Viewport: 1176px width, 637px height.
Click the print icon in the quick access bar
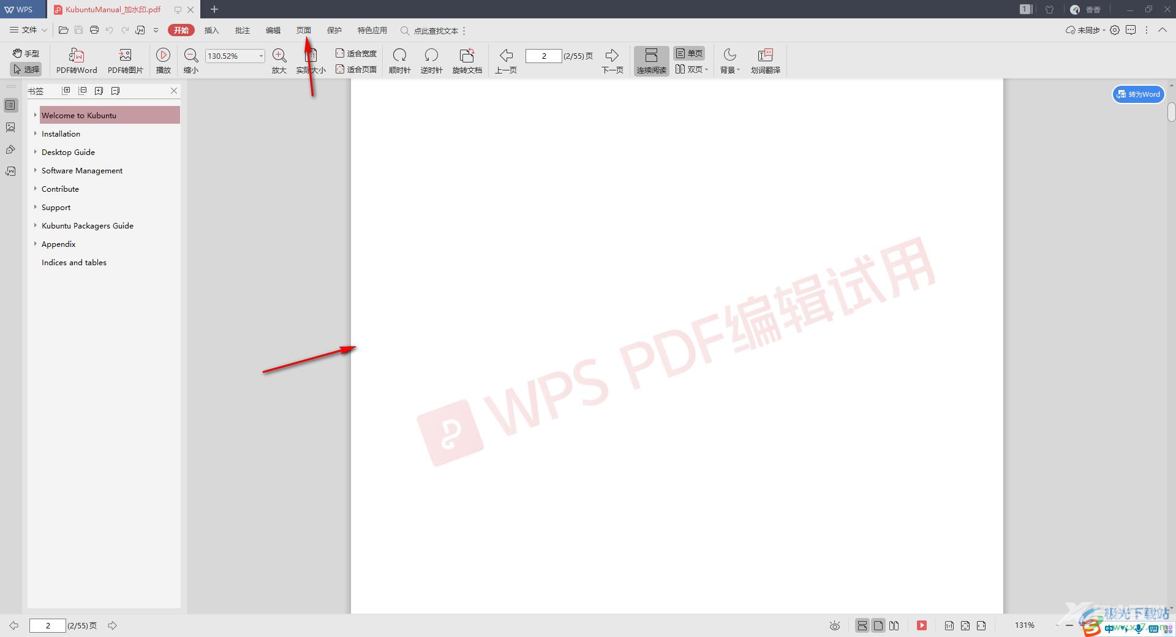pos(94,30)
